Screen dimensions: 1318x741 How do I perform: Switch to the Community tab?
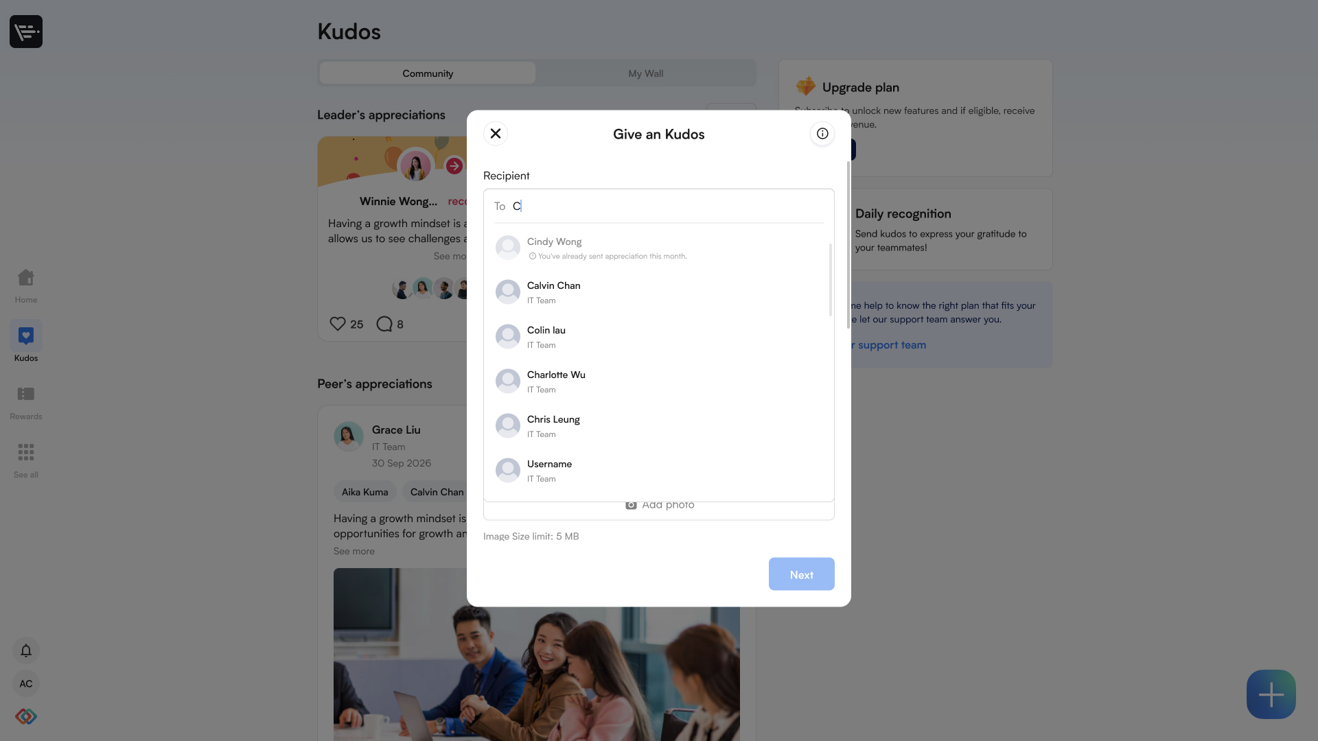click(428, 73)
